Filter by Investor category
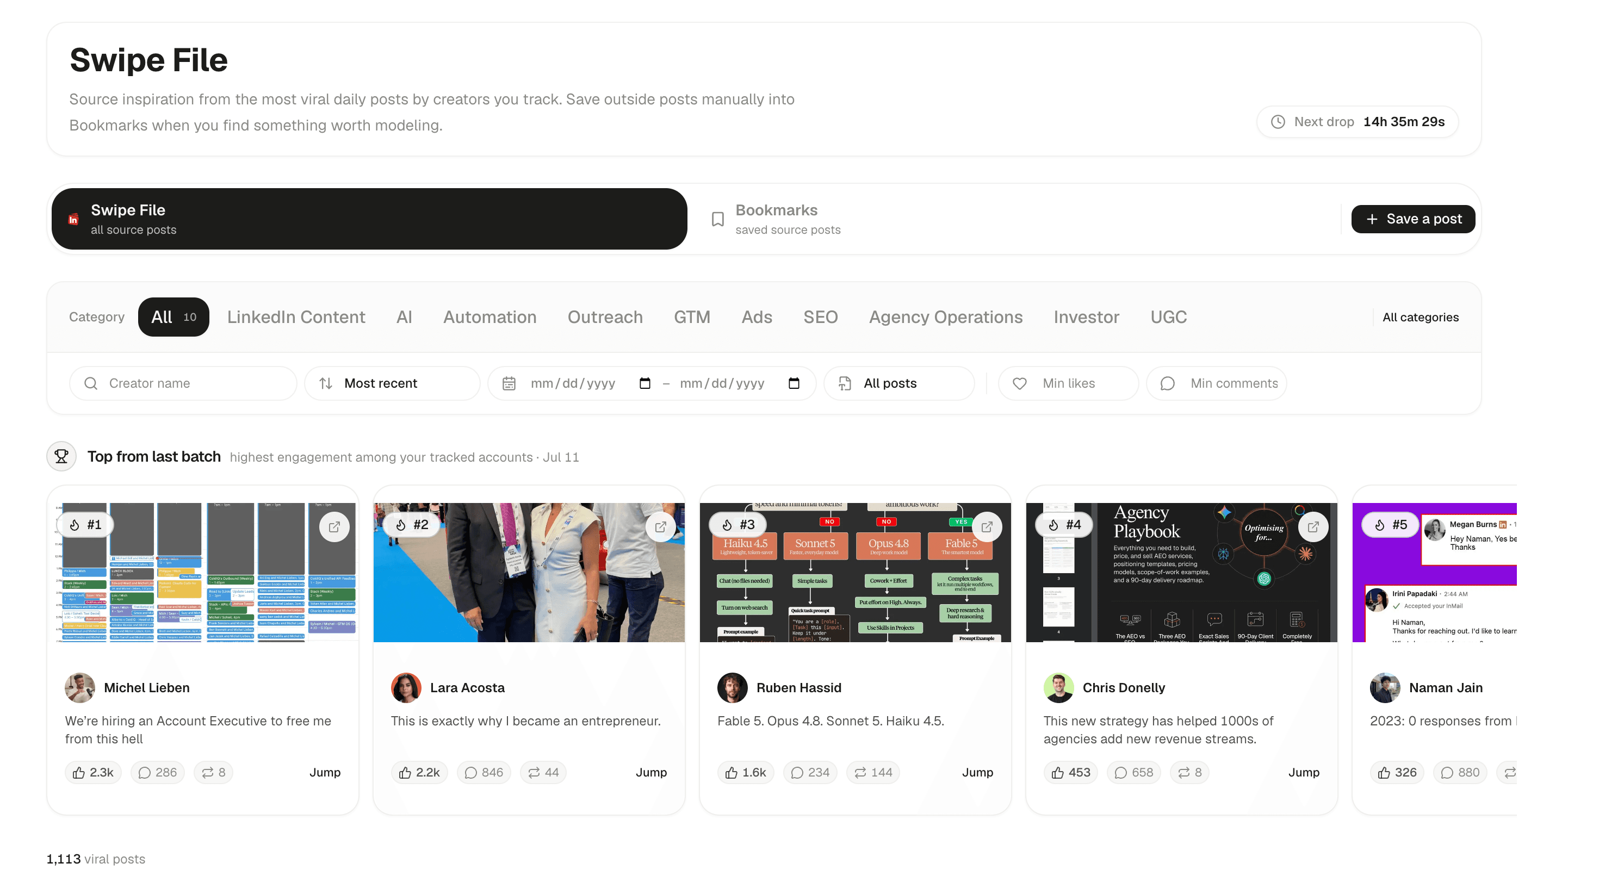The width and height of the screenshot is (1599, 882). 1086,317
